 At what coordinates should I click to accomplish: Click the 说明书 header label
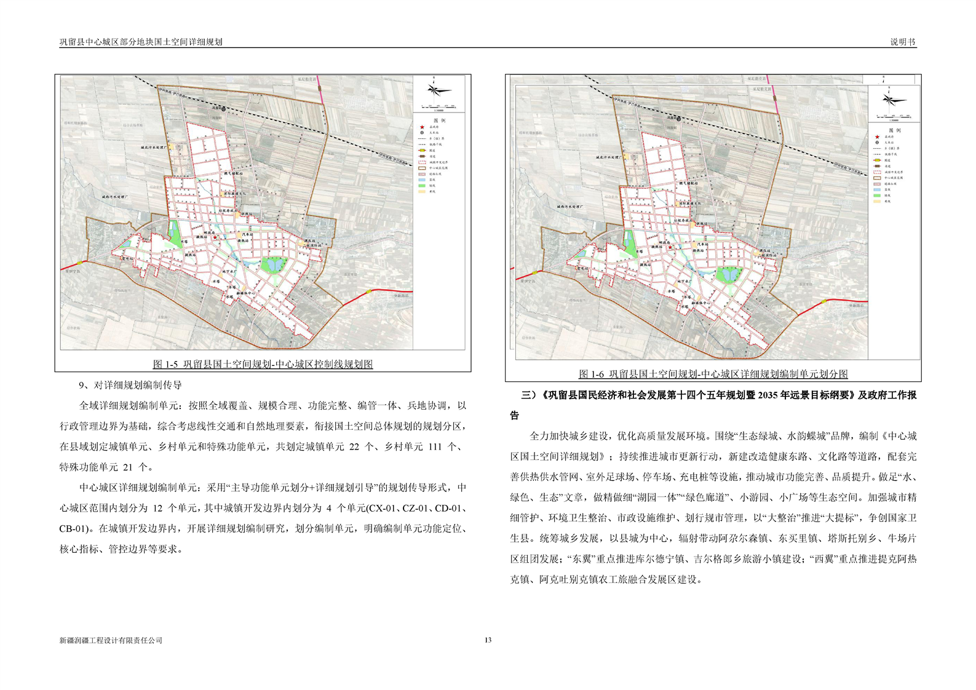[x=903, y=42]
